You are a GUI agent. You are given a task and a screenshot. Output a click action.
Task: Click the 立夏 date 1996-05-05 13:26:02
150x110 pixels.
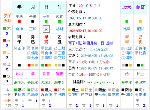[x=96, y=56]
